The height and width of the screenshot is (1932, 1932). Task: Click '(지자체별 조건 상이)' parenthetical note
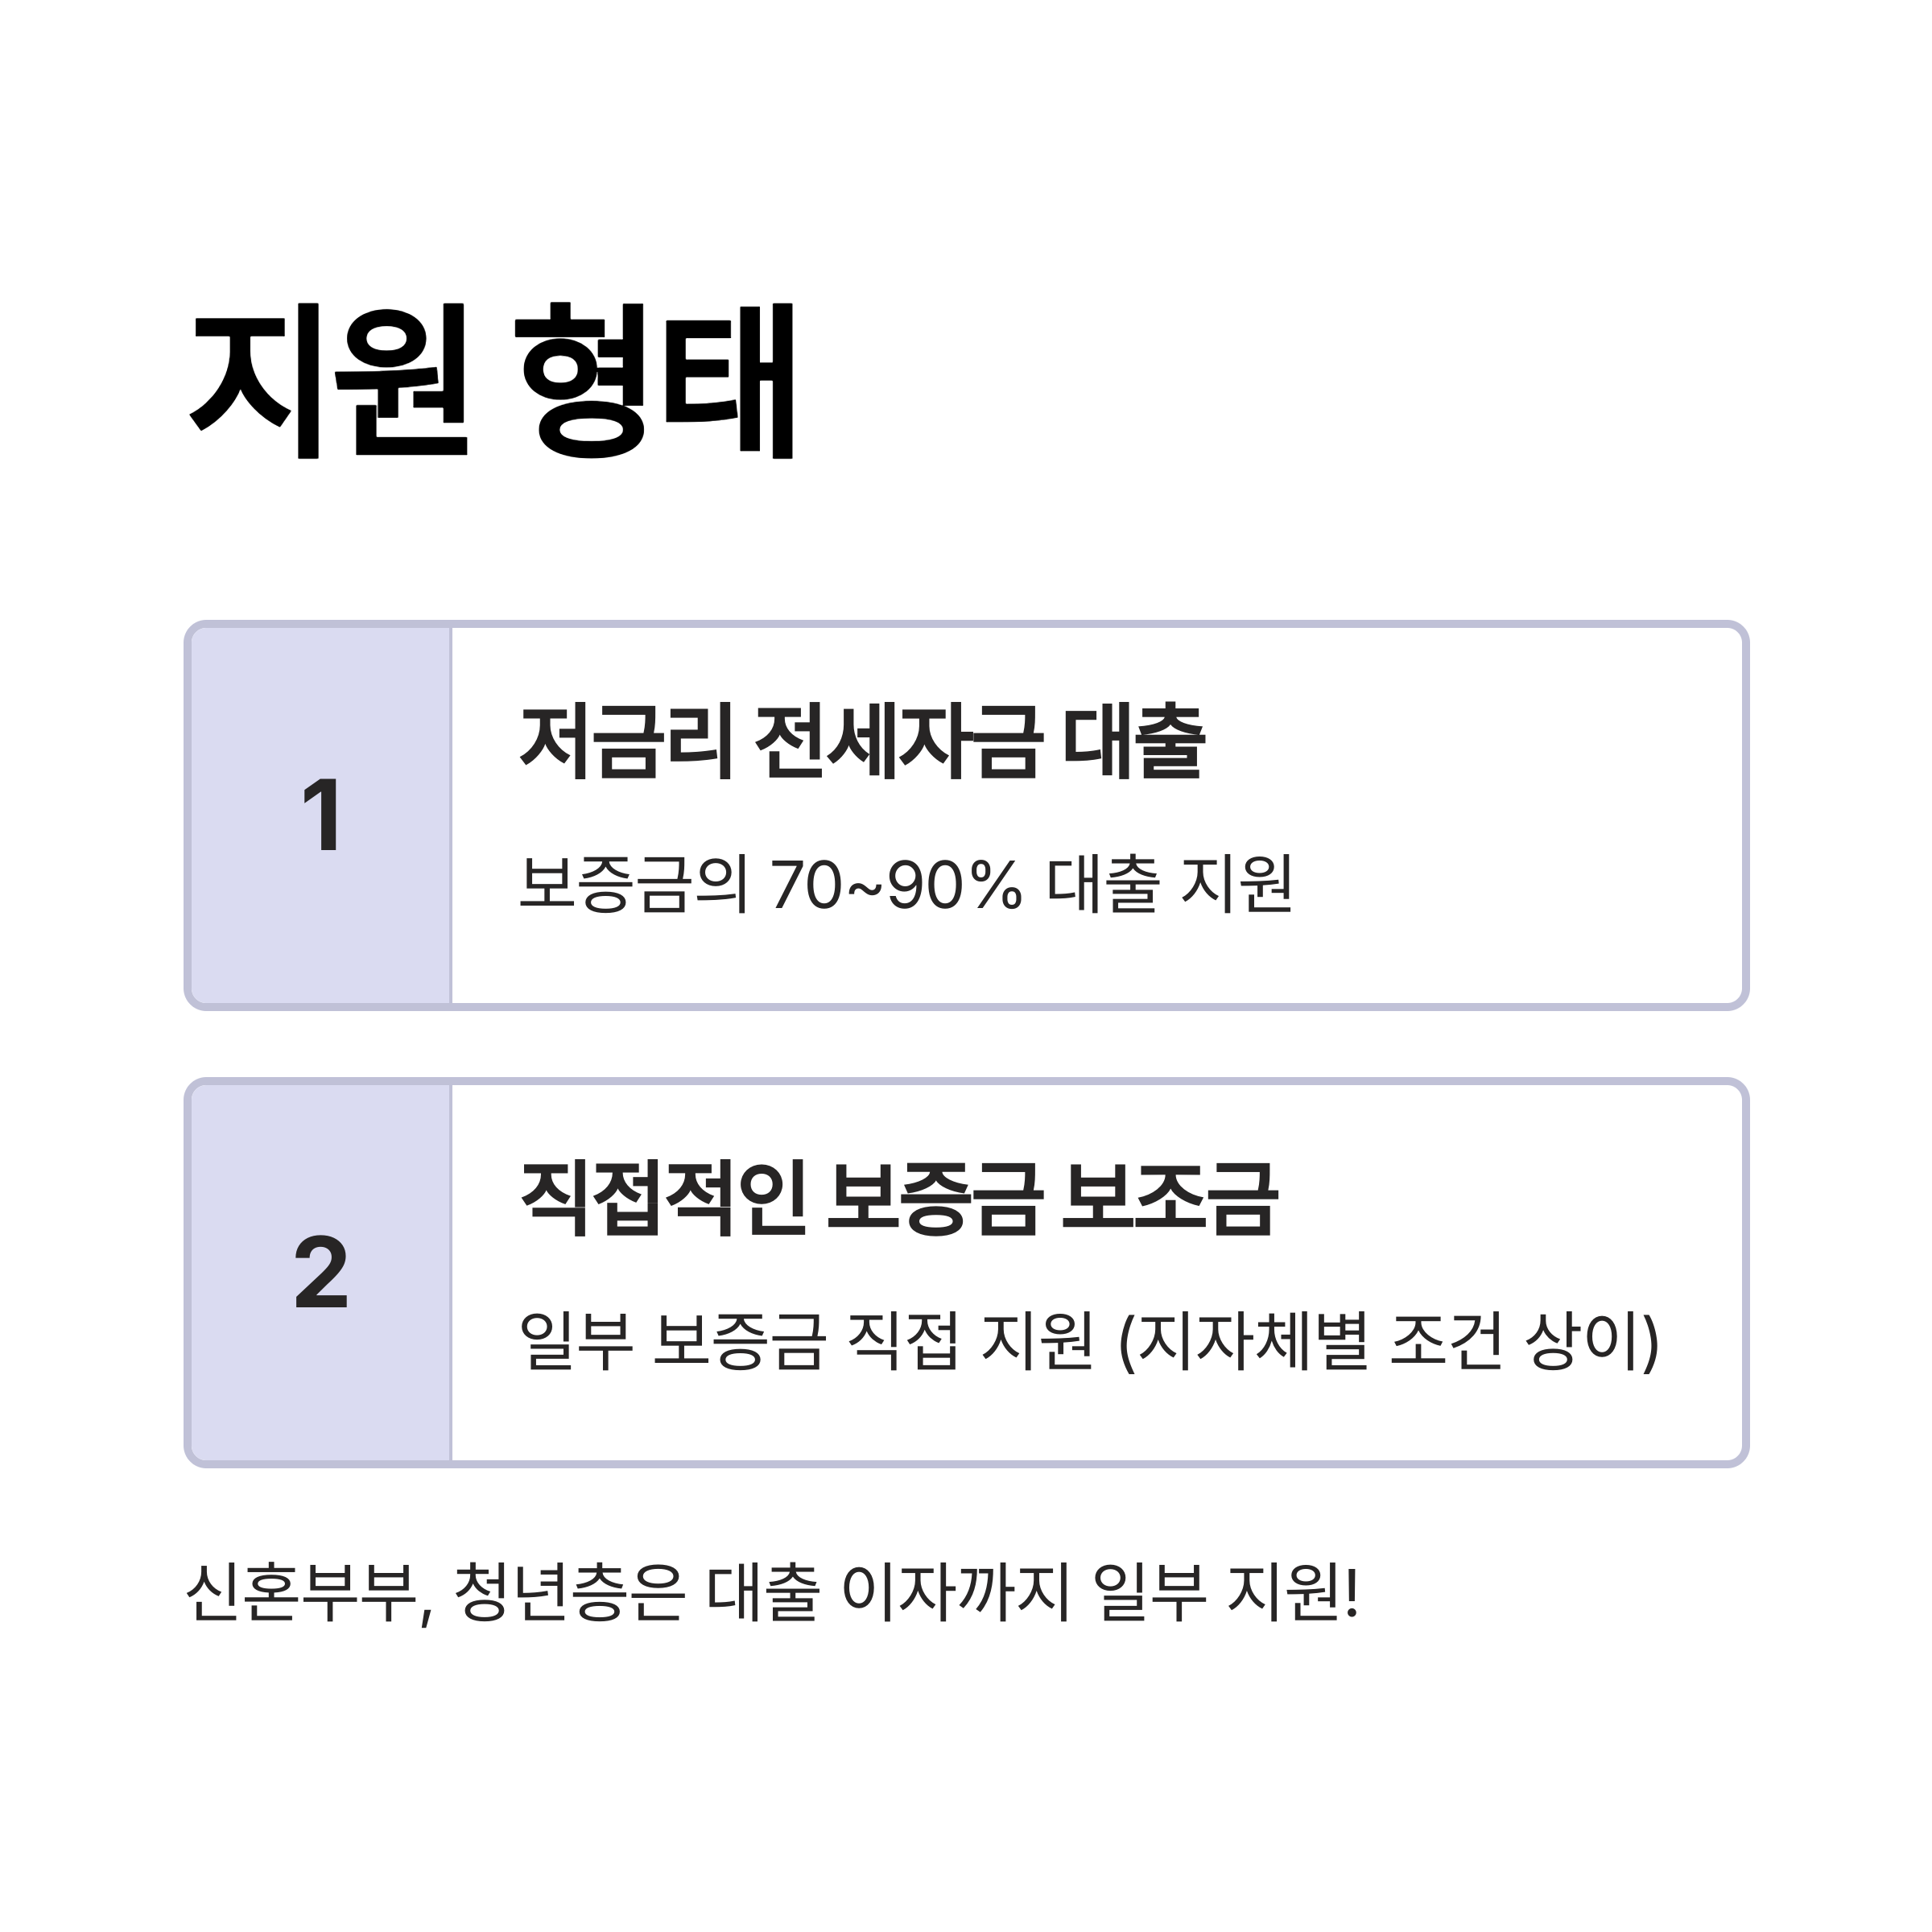point(1388,1341)
